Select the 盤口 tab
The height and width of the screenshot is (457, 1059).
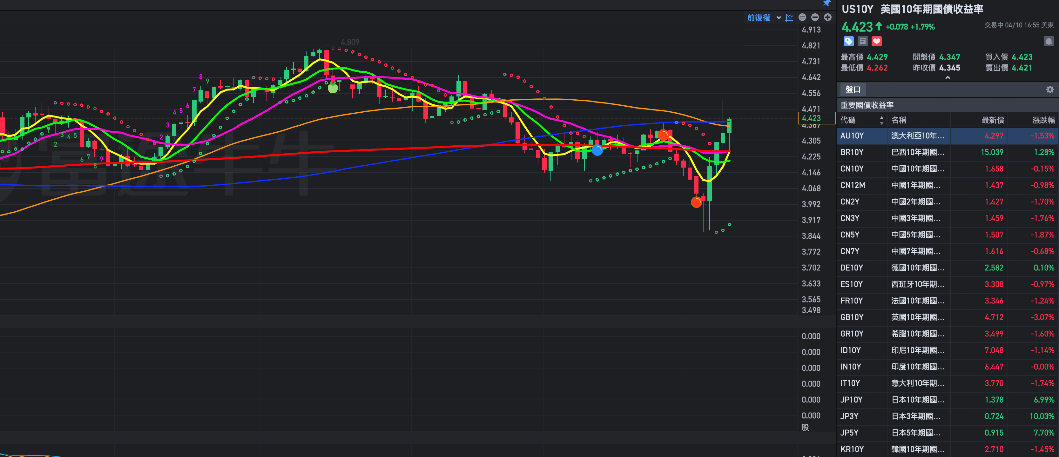[853, 89]
